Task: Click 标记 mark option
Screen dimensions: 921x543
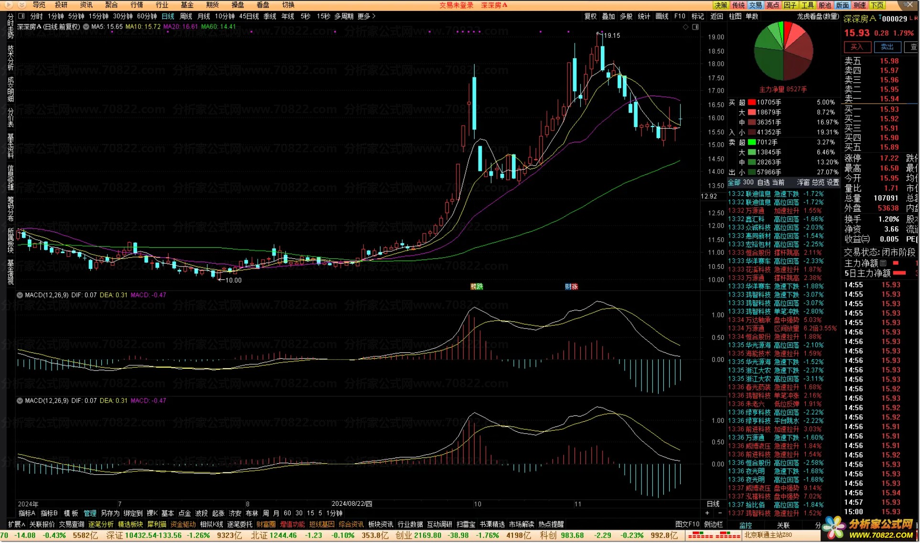Action: click(699, 16)
